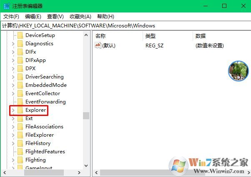
Task: Select the Explorer key label
Action: (x=36, y=110)
